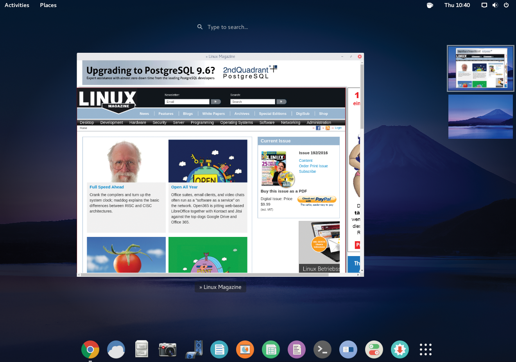This screenshot has width=516, height=362.
Task: Click Hardware in the navigation bar
Action: pyautogui.click(x=138, y=122)
